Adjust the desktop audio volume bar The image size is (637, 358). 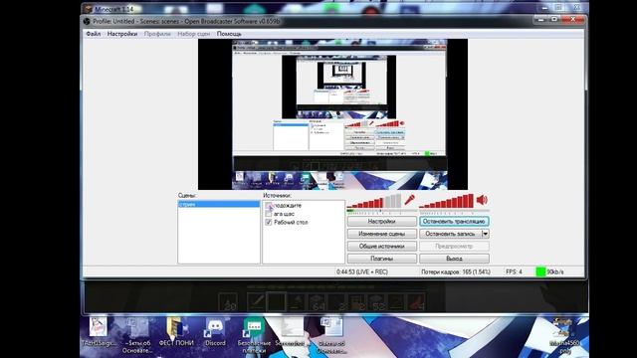click(446, 201)
